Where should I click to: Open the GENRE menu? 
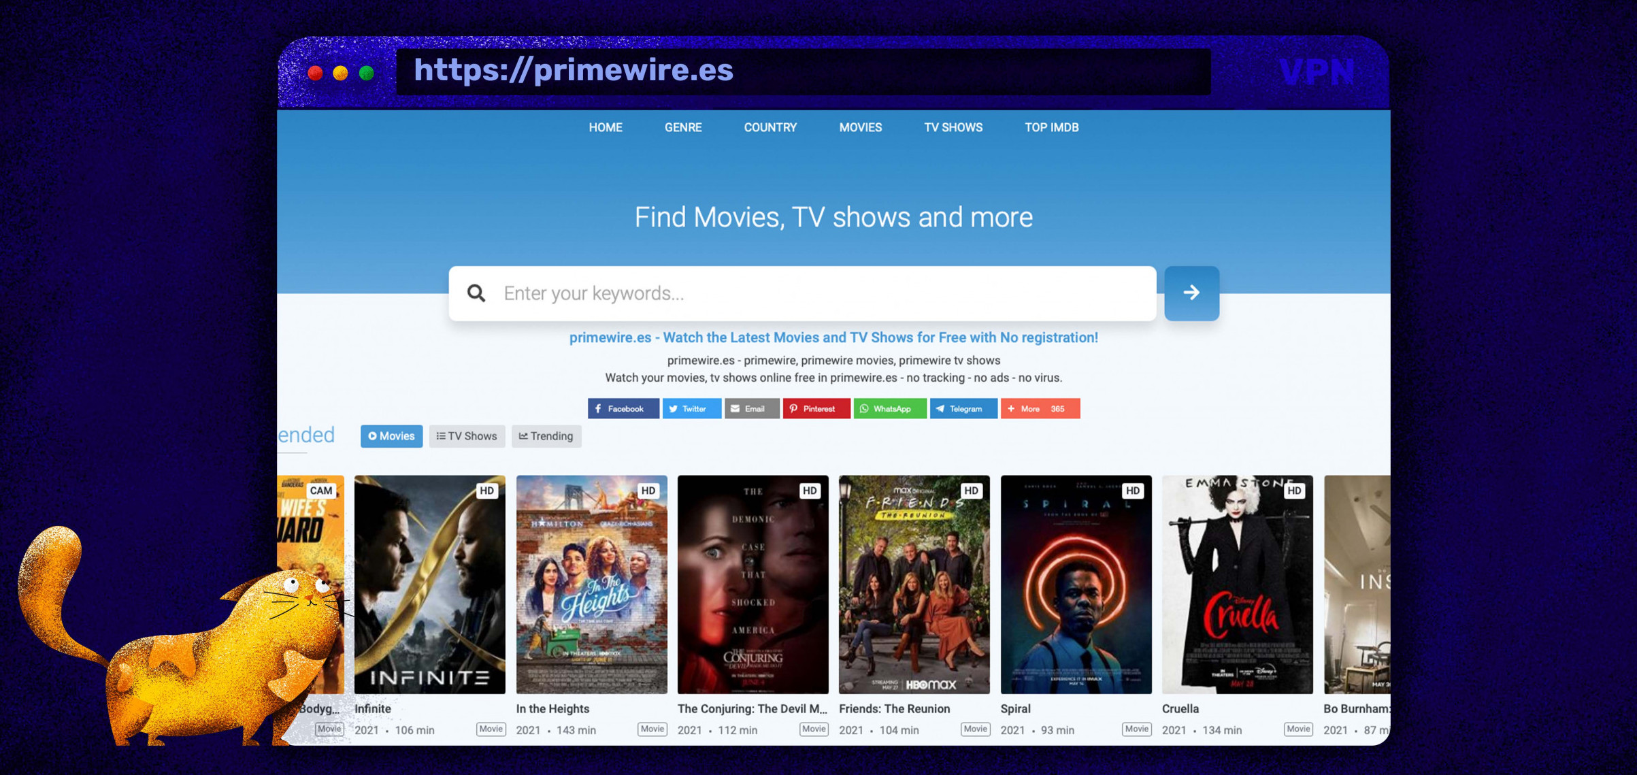coord(683,127)
